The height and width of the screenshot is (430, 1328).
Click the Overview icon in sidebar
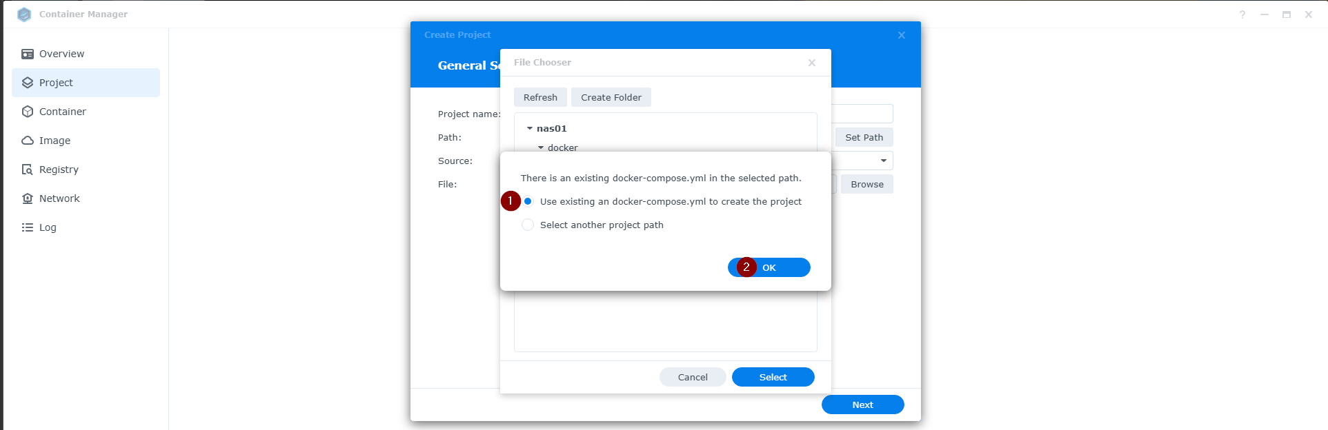pos(28,54)
